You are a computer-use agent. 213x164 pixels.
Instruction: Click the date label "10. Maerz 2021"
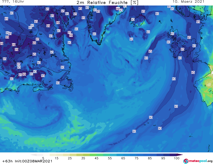[x=188, y=2]
